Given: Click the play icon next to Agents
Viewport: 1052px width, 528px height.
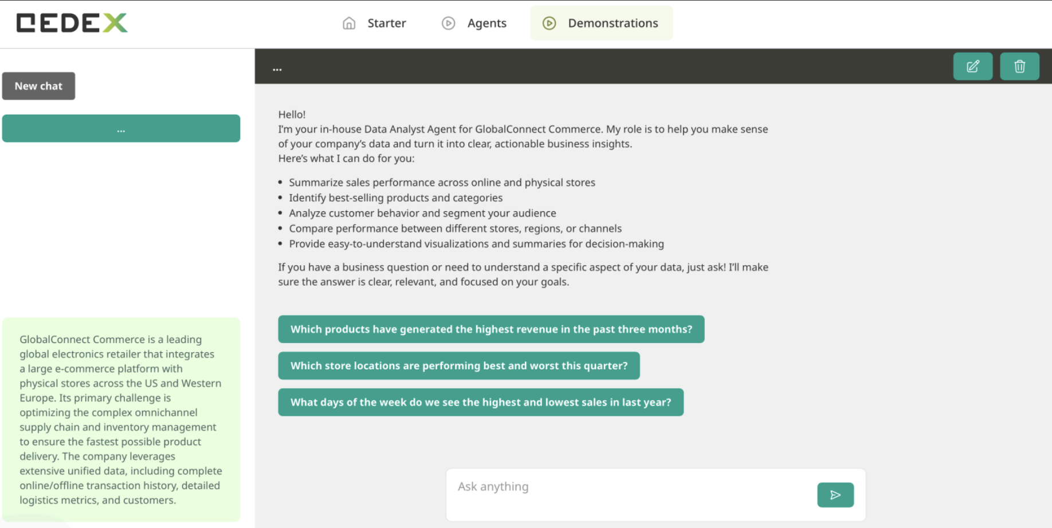Looking at the screenshot, I should coord(448,23).
